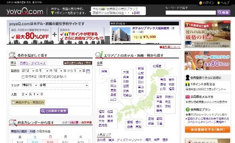Click the red icon beside 割引率について
Viewport: 235px width, 143px height.
coord(161,47)
